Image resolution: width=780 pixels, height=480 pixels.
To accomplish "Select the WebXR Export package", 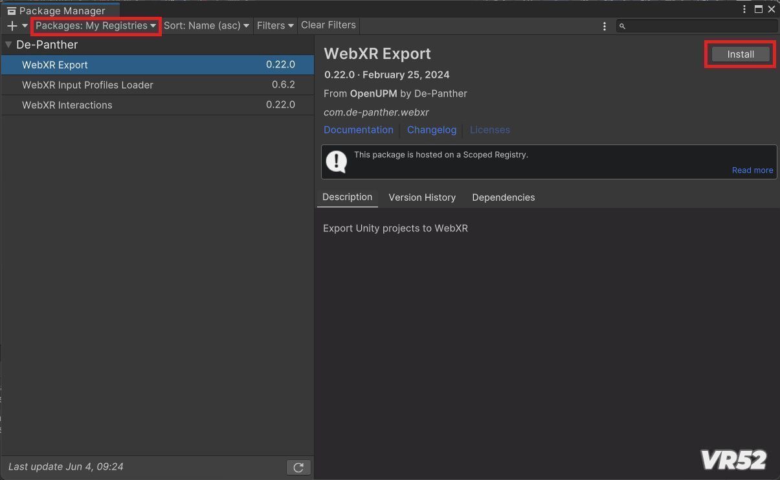I will (x=157, y=65).
